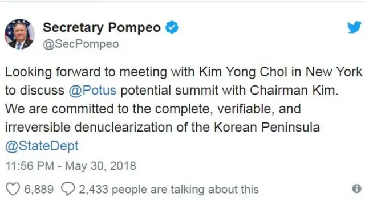Click the May 30, 2018 date
This screenshot has height=205, width=365.
coord(100,166)
